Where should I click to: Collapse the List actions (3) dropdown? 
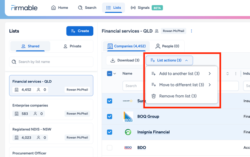(169, 60)
